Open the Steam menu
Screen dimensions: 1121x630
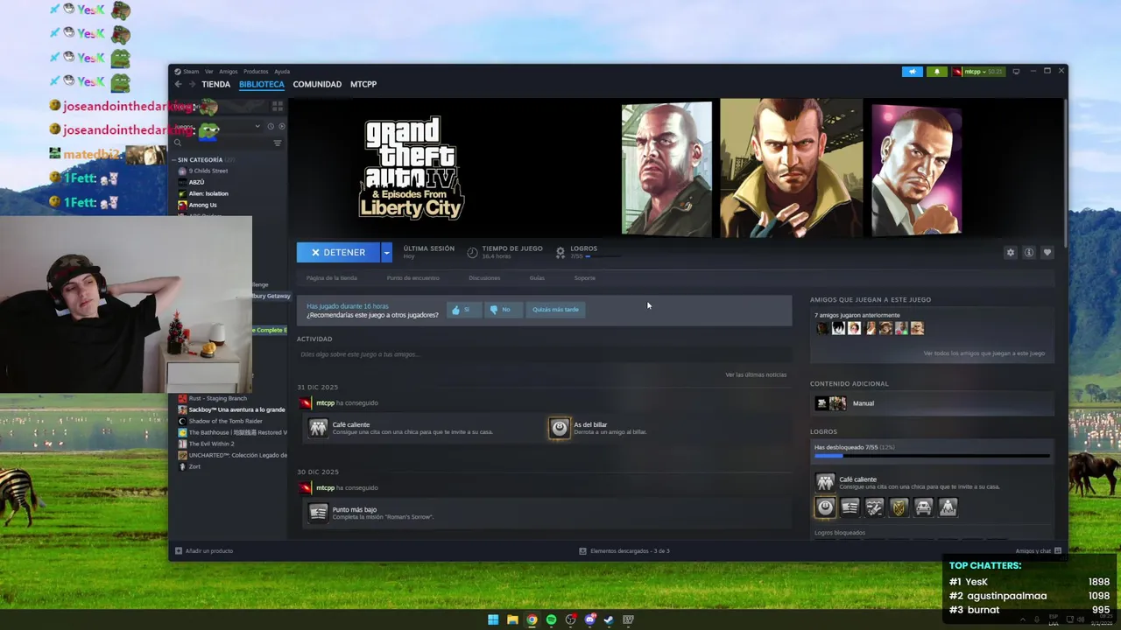pyautogui.click(x=187, y=72)
